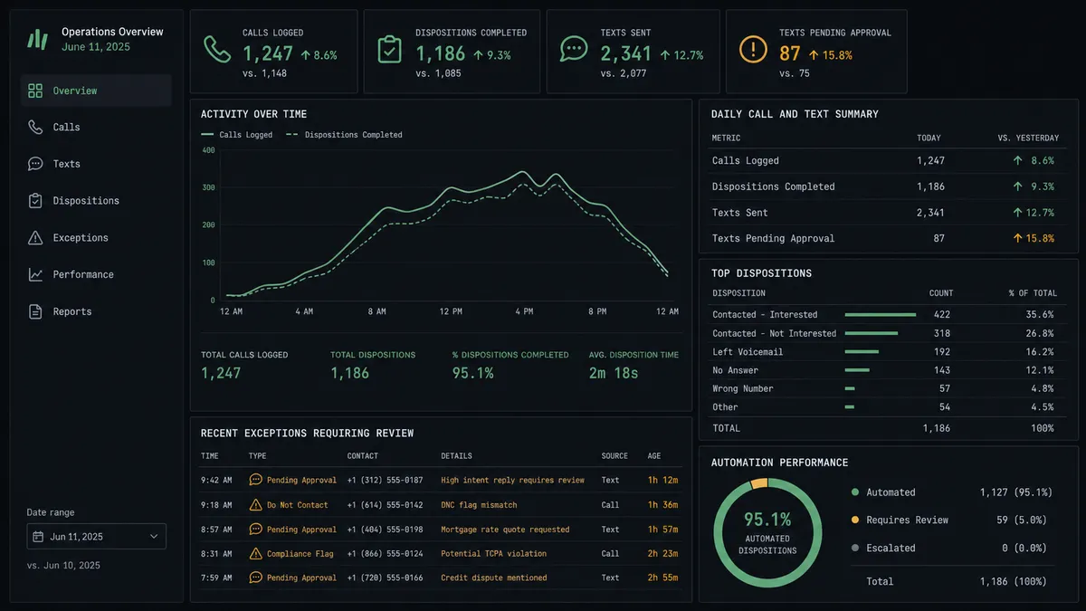The image size is (1086, 611).
Task: Open the Potential TCPA violation detail
Action: coord(494,554)
